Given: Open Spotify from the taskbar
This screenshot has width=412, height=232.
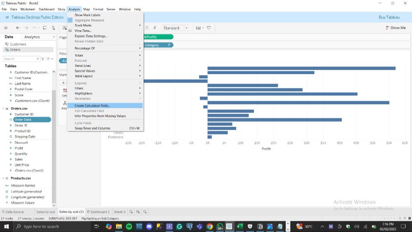Looking at the screenshot, I should click(x=129, y=226).
